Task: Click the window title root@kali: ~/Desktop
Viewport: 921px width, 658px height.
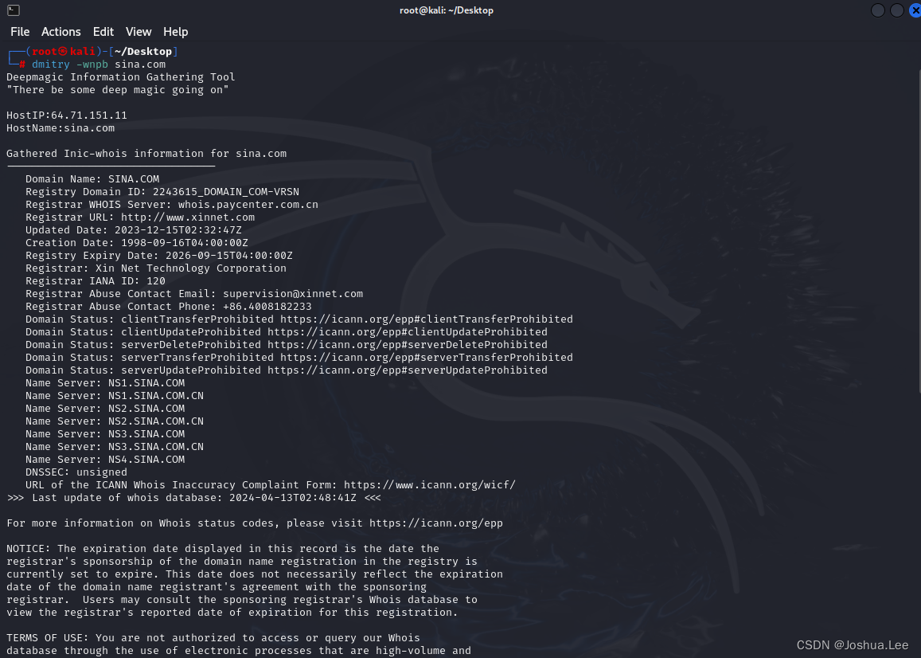Action: 447,10
